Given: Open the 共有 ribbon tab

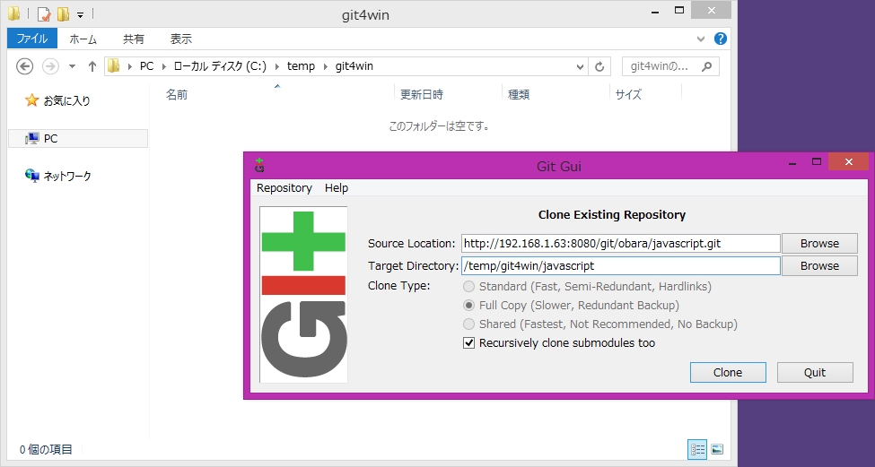Looking at the screenshot, I should tap(134, 39).
